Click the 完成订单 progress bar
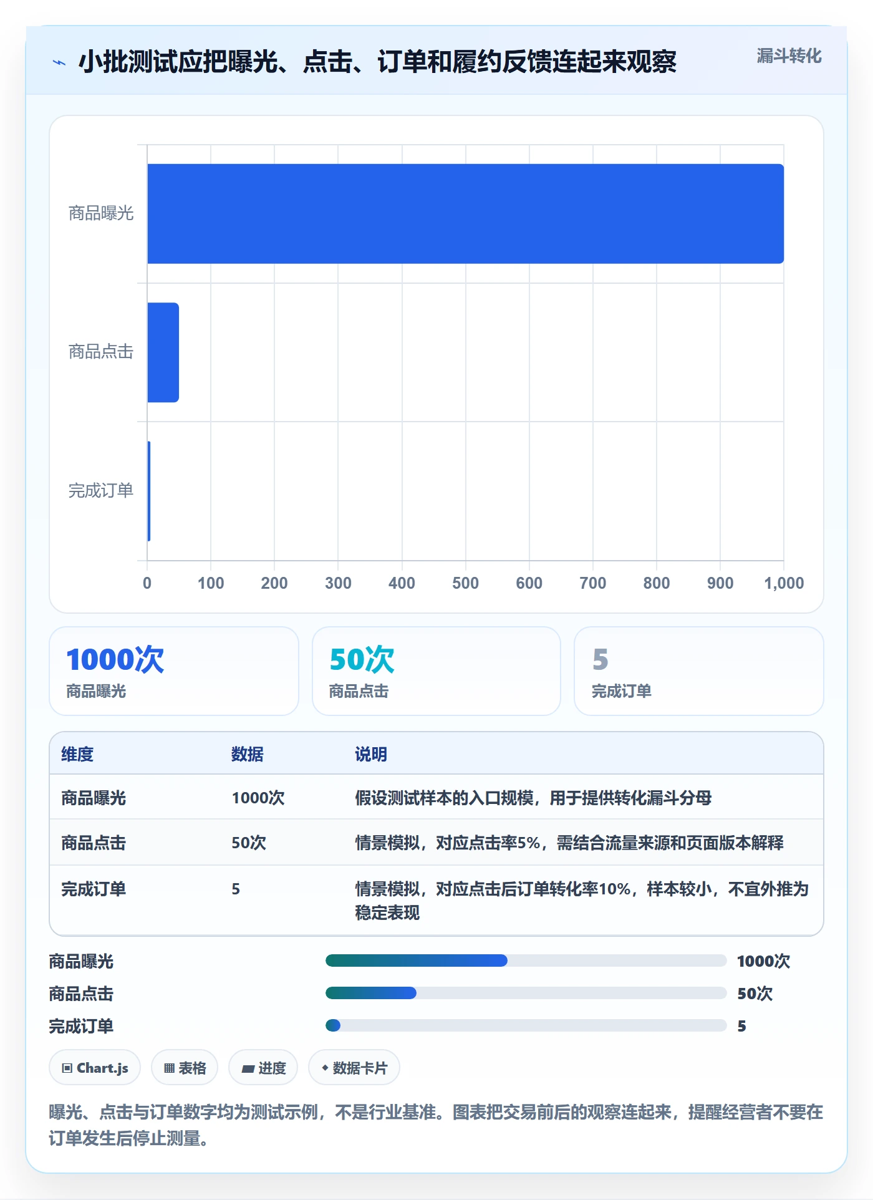873x1200 pixels. [526, 1025]
